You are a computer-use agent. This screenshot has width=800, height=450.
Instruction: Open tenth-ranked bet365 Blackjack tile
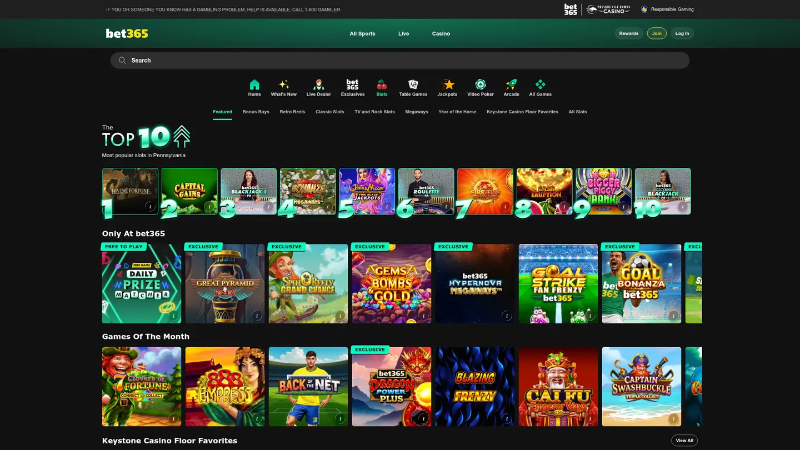point(663,191)
